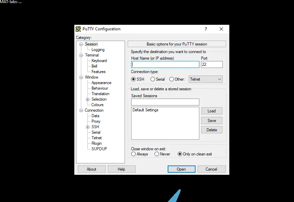Screen dimensions: 294x202
Task: Select the SSH connection type radio button
Action: 133,79
